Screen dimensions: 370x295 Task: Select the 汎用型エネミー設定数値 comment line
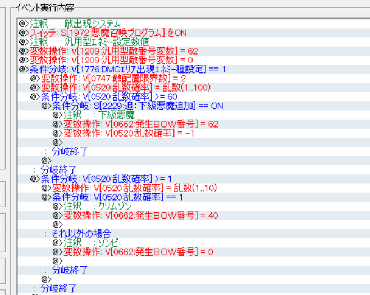pos(89,42)
